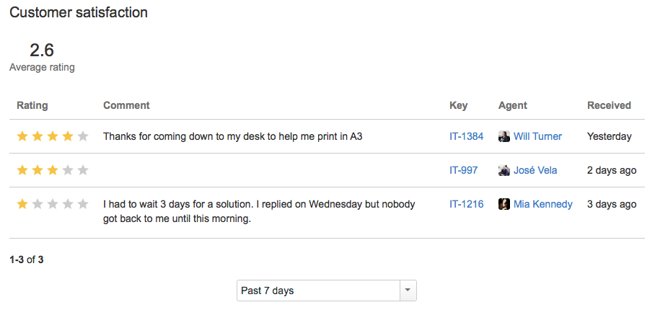
Task: Open issue IT-1384 link
Action: click(466, 136)
